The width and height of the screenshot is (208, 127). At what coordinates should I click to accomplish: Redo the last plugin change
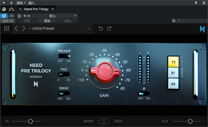coord(109,28)
